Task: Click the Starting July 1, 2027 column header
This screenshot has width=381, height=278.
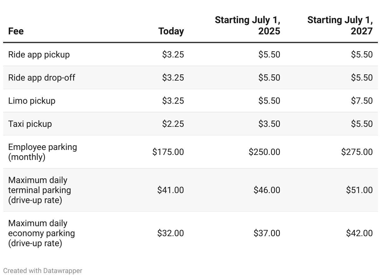Action: pyautogui.click(x=340, y=26)
